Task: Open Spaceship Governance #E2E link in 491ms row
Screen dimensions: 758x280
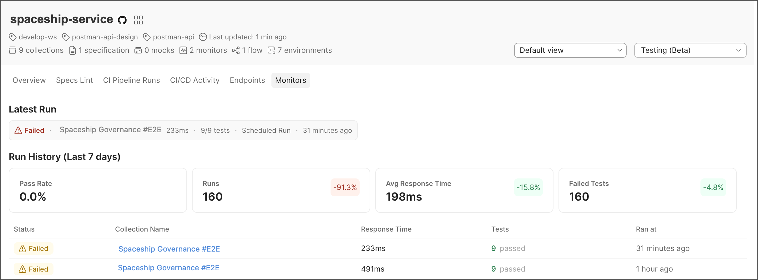Action: [169, 268]
